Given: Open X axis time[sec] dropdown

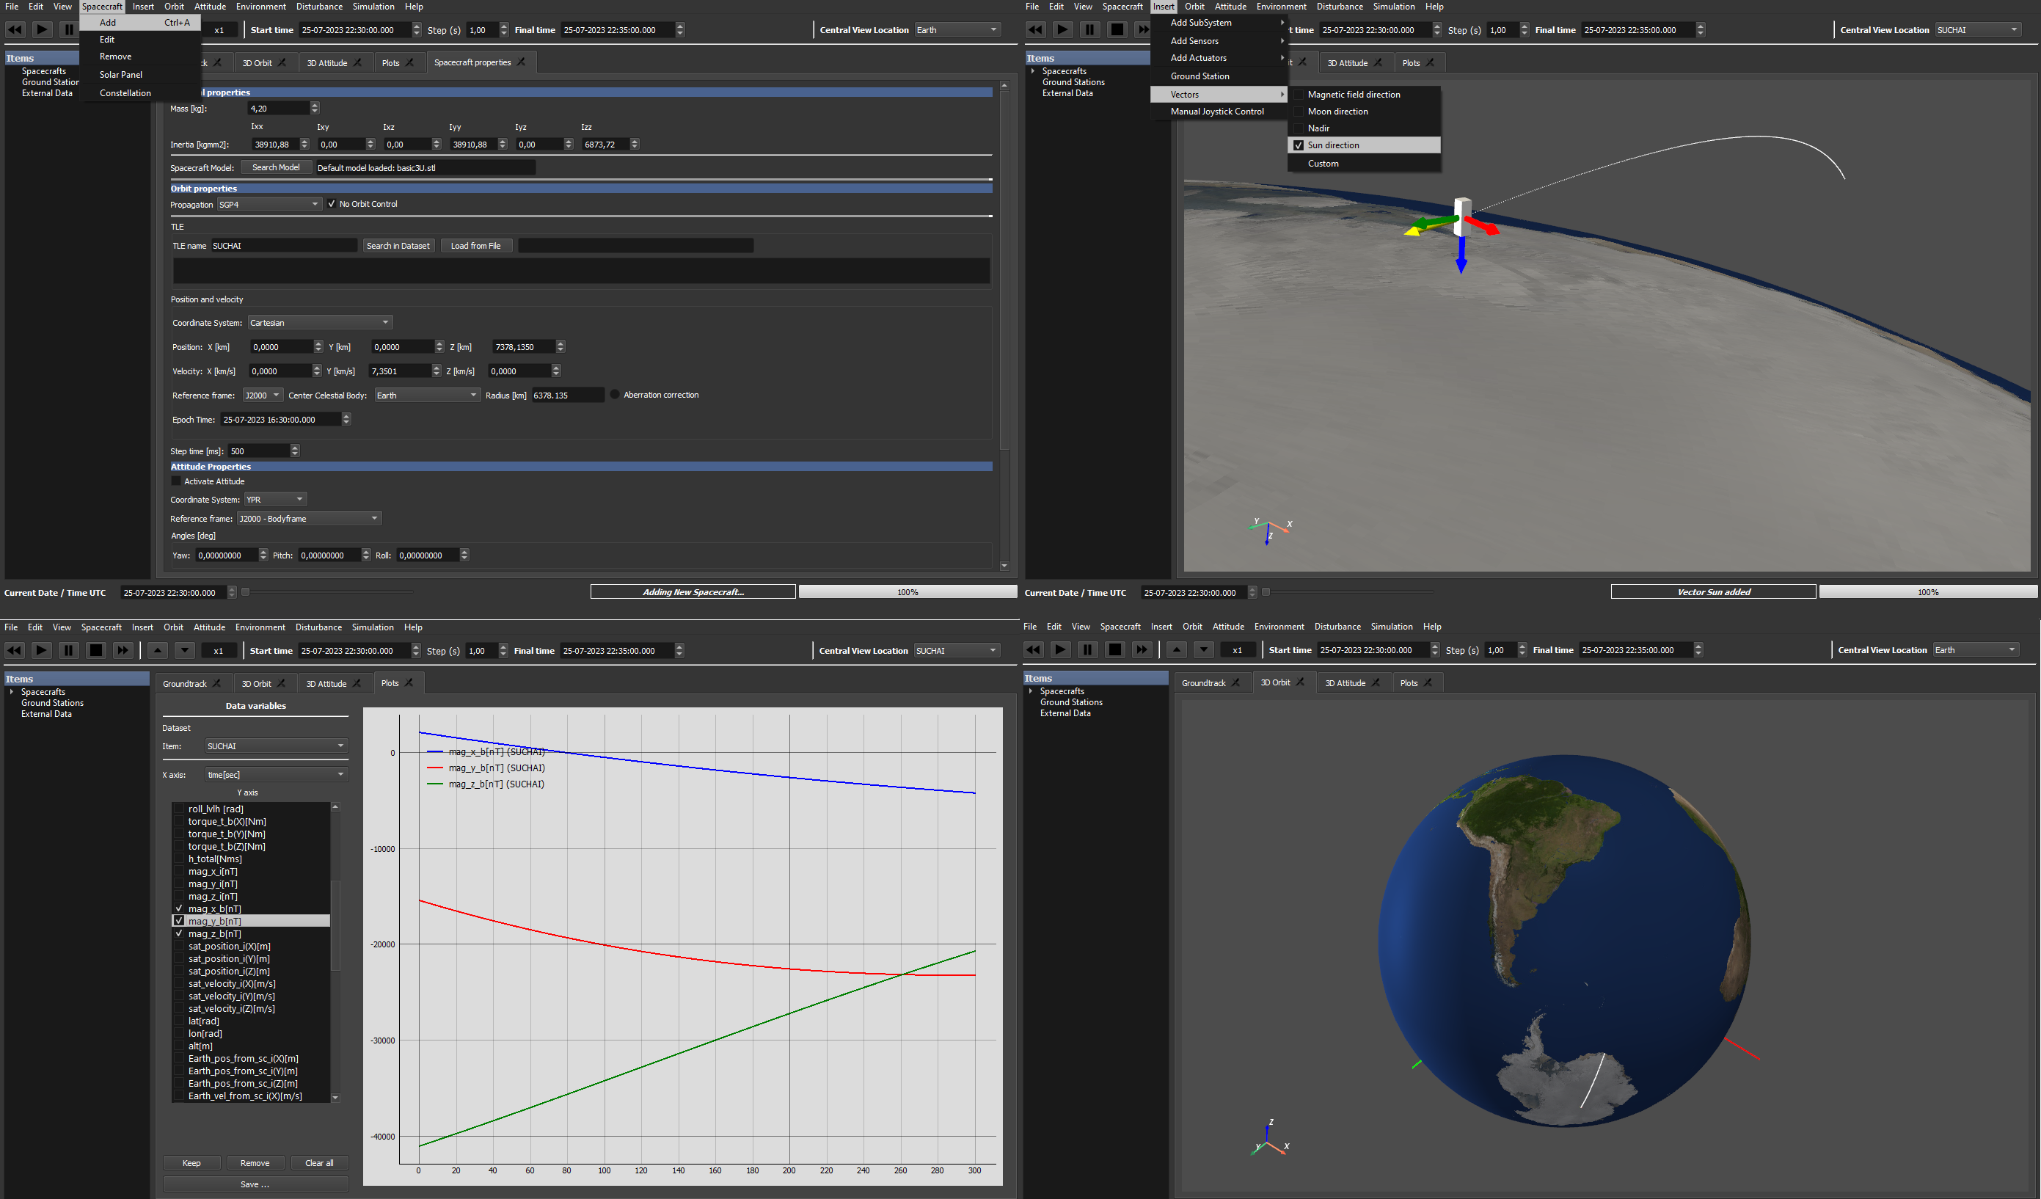Looking at the screenshot, I should tap(275, 774).
